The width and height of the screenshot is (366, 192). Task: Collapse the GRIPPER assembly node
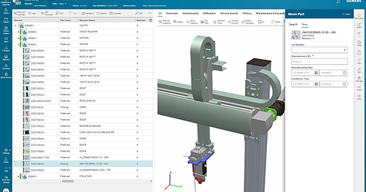tap(18, 44)
